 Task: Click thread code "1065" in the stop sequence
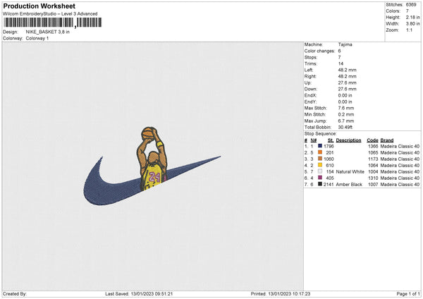pos(373,153)
